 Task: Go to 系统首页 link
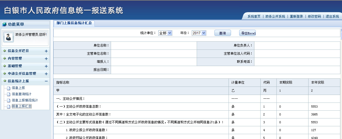point(254,16)
